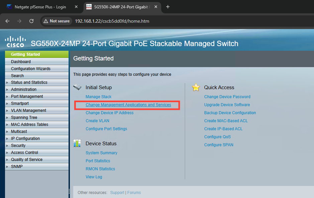Open a new browser tab with plus icon
This screenshot has width=314, height=198.
pyautogui.click(x=168, y=7)
